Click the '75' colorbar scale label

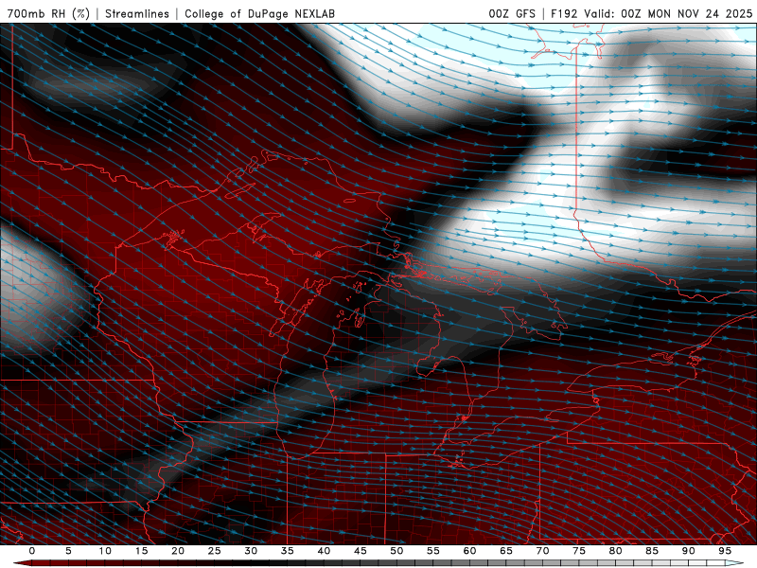[579, 551]
